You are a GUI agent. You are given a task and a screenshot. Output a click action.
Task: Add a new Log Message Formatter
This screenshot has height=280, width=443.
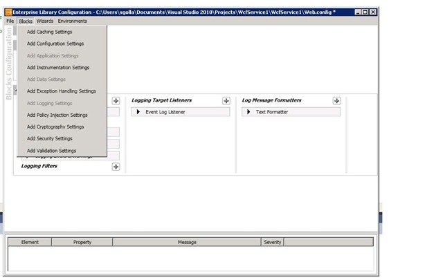point(336,101)
